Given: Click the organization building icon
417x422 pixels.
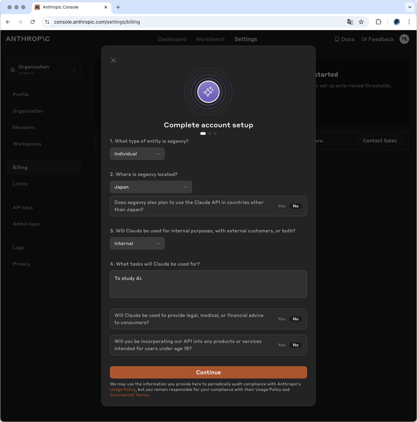Looking at the screenshot, I should 13,69.
